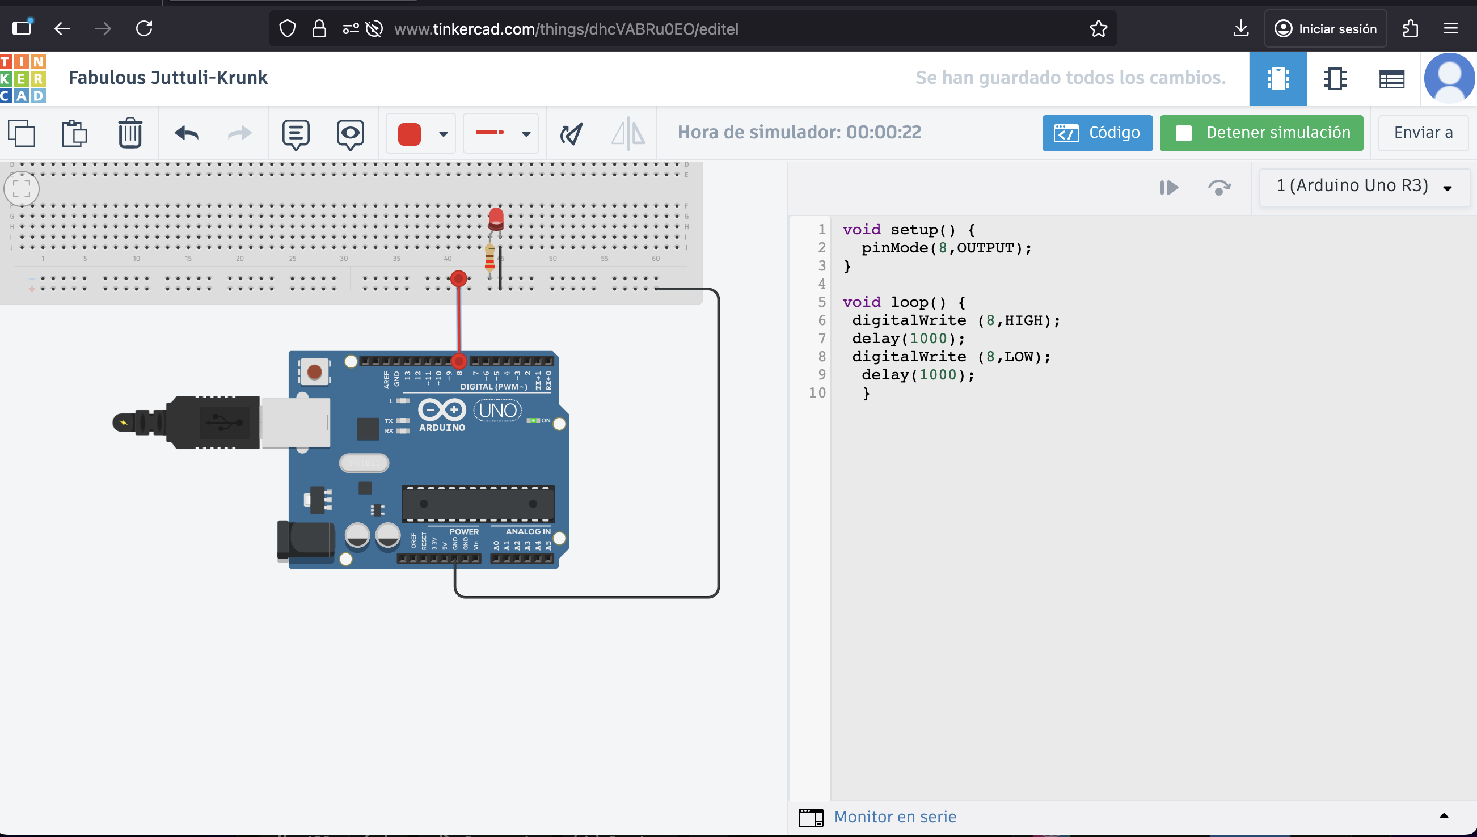Run the debugger step-over icon

1219,187
